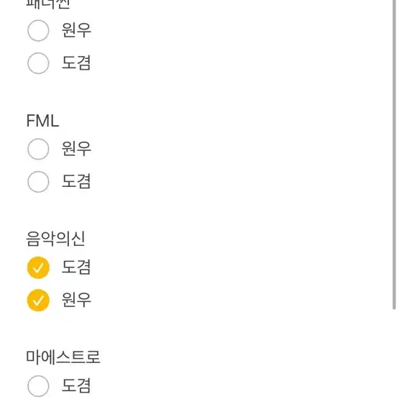Click the 도겸 label text under 음악의신
Image resolution: width=399 pixels, height=399 pixels.
(76, 267)
